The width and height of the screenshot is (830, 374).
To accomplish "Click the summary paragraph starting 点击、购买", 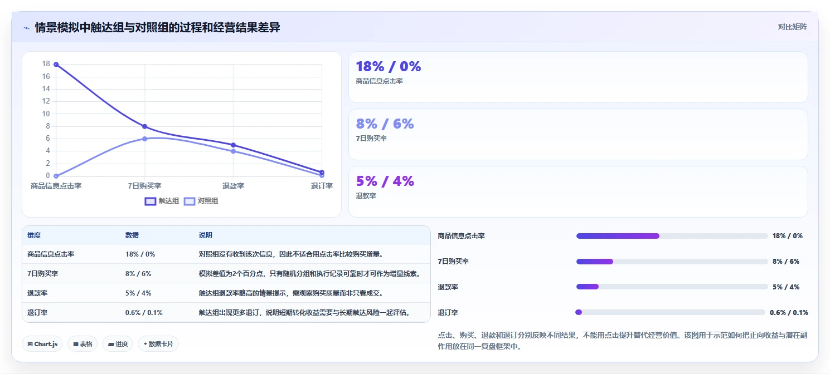I will pyautogui.click(x=622, y=341).
